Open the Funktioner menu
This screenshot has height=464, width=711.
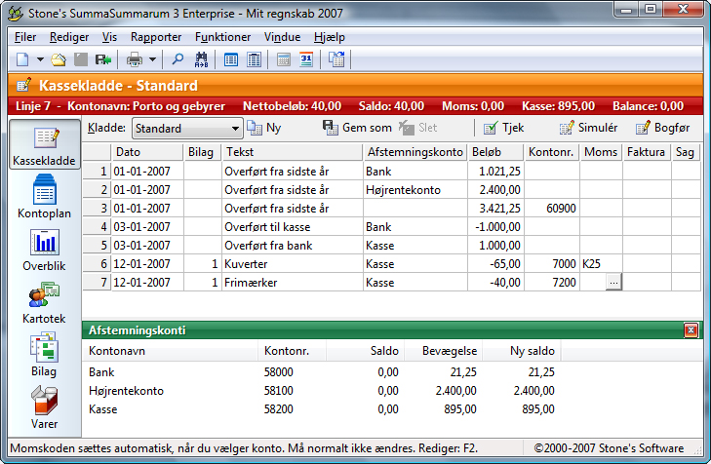click(222, 37)
